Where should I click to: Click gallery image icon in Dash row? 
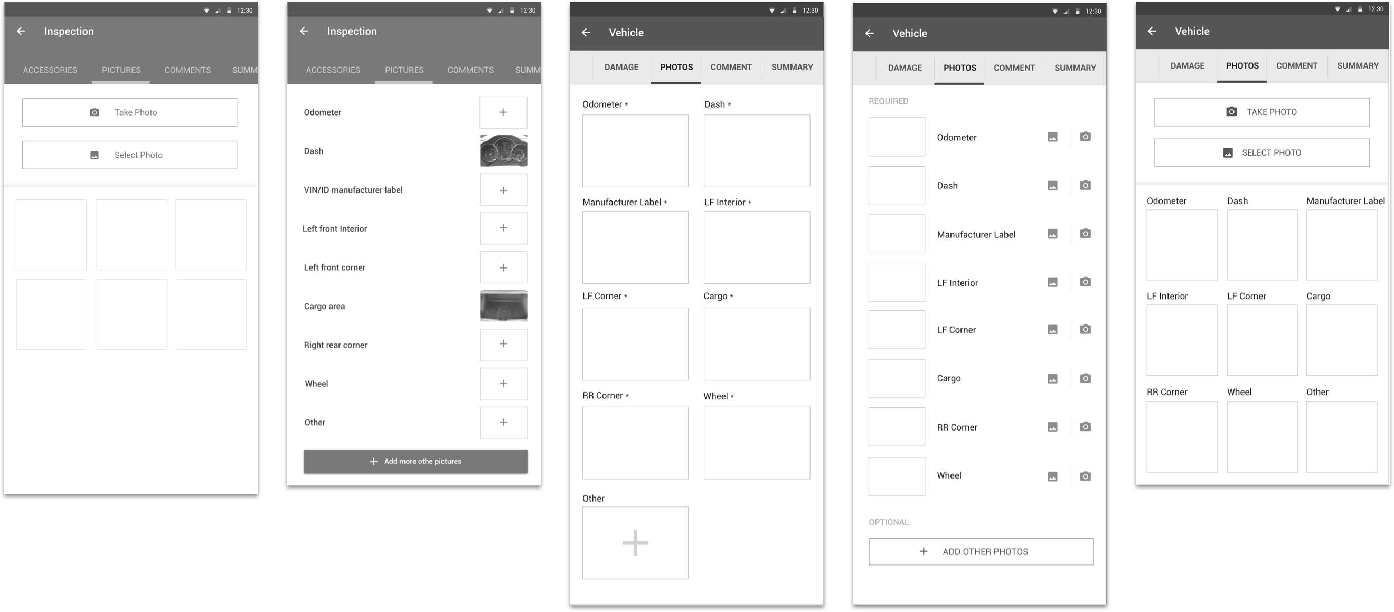pyautogui.click(x=1052, y=185)
